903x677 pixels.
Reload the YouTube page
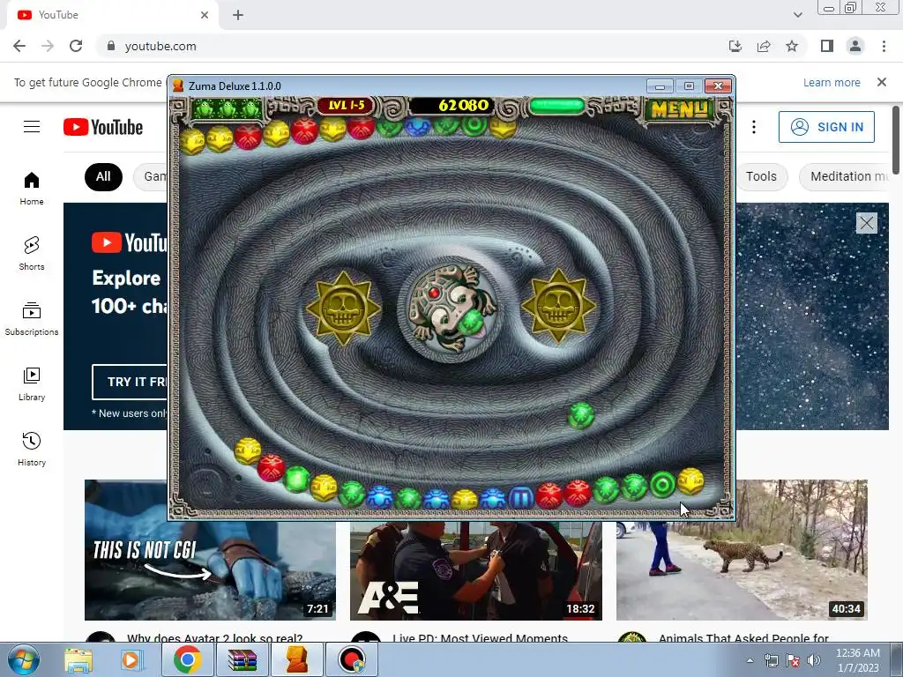[x=76, y=46]
